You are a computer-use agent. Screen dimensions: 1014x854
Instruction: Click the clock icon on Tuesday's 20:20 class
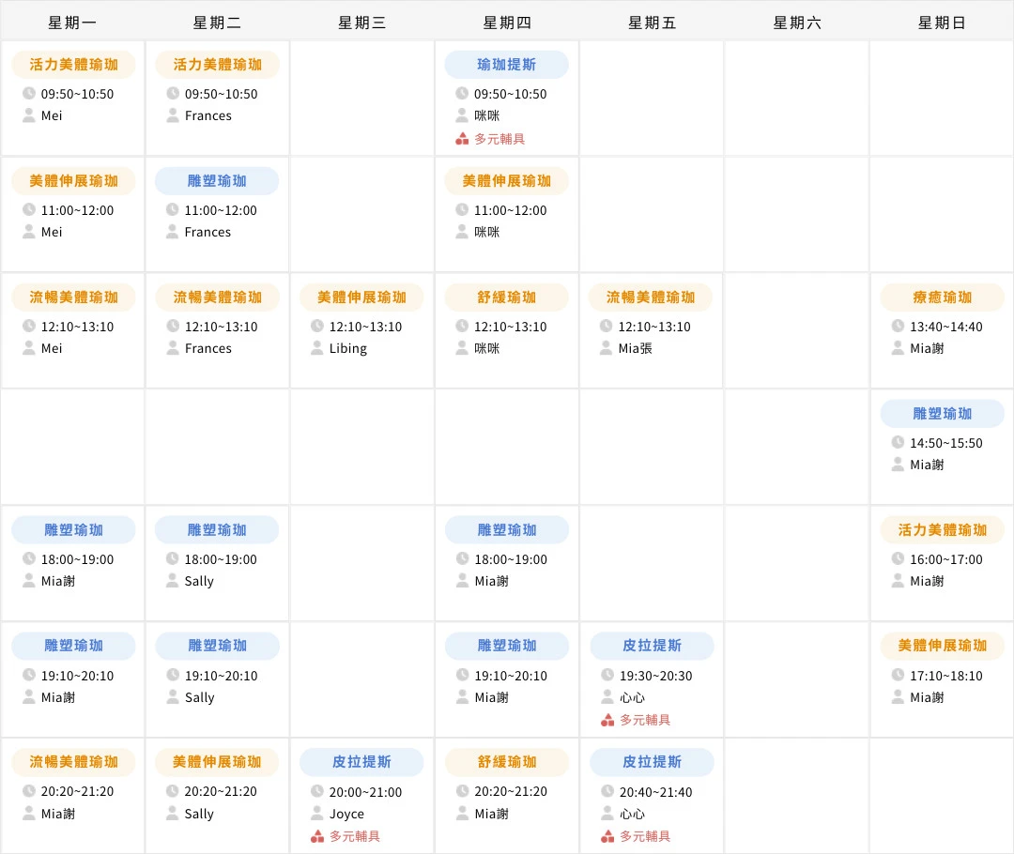click(173, 791)
